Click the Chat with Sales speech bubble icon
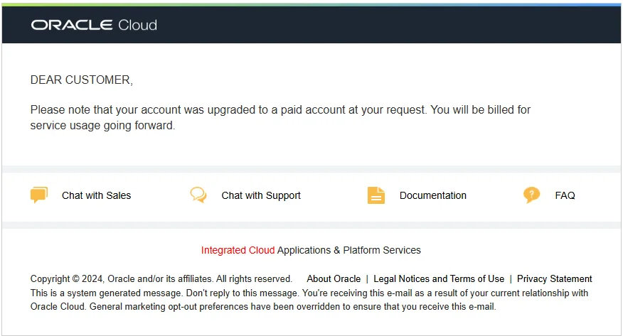Screen dimensions: 623x336 click(x=39, y=195)
